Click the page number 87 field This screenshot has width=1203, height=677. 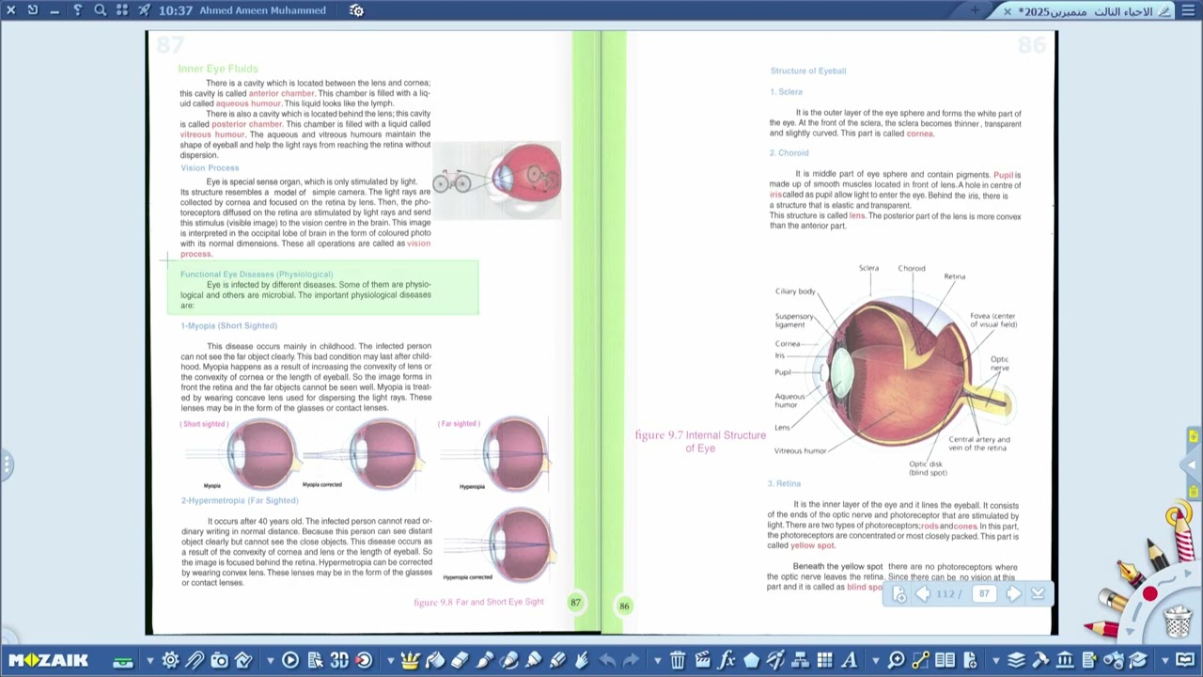tap(983, 593)
